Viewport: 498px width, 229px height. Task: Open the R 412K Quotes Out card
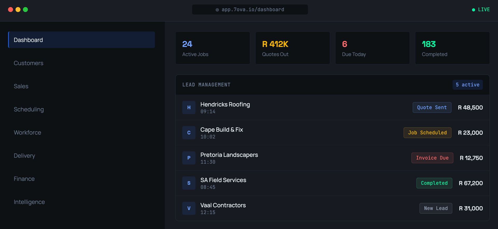pos(293,48)
